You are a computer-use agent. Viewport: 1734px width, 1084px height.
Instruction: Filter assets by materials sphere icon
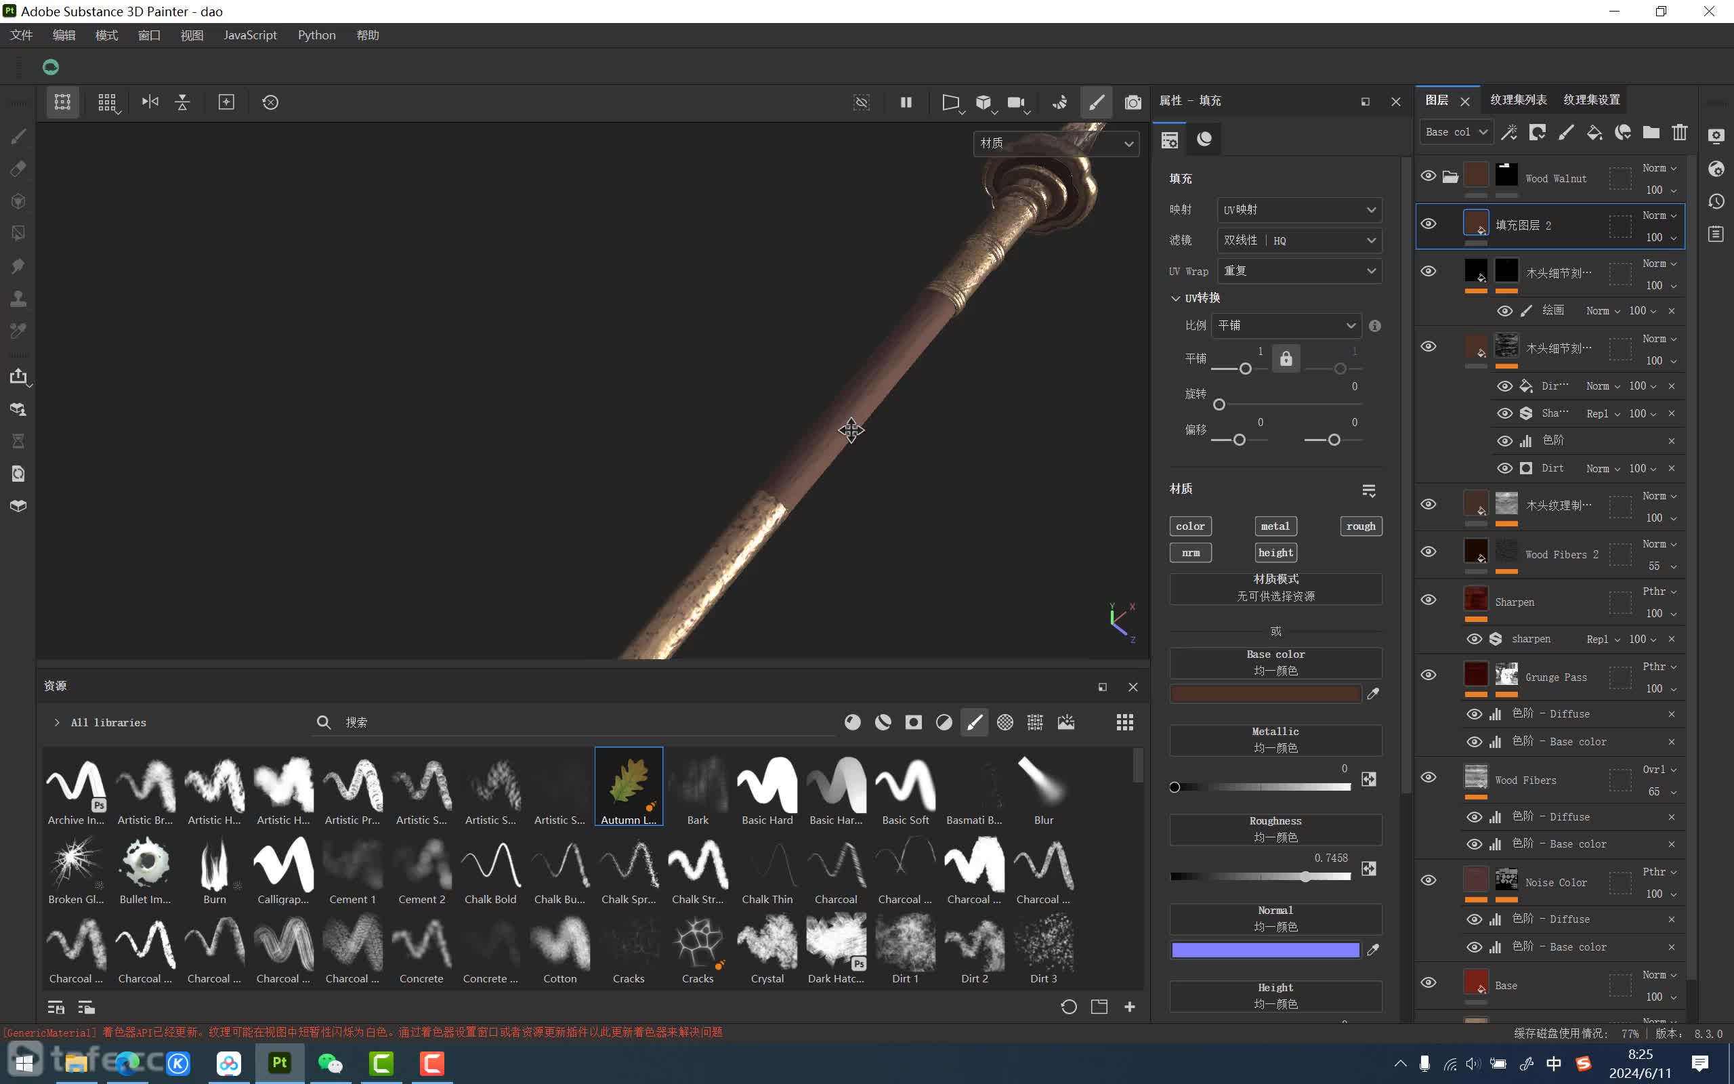tap(852, 722)
